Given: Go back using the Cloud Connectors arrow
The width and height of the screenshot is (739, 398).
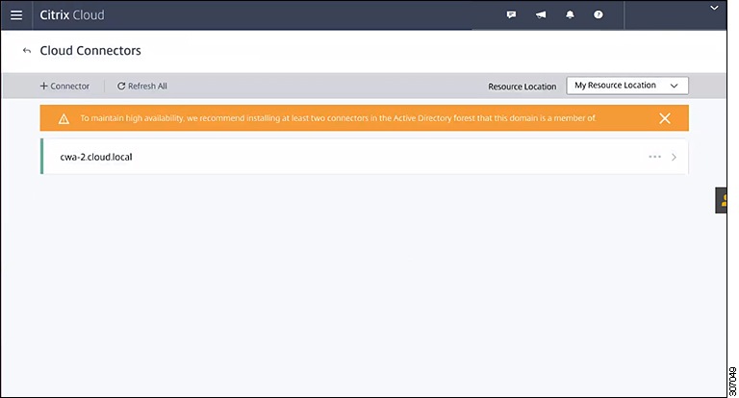Looking at the screenshot, I should coord(27,50).
